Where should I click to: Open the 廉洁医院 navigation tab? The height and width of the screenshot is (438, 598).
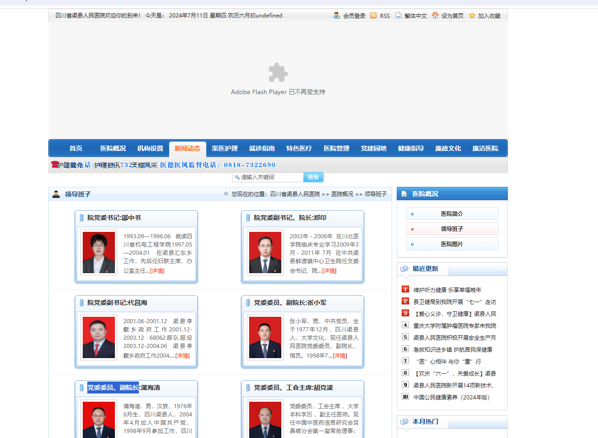coord(485,148)
